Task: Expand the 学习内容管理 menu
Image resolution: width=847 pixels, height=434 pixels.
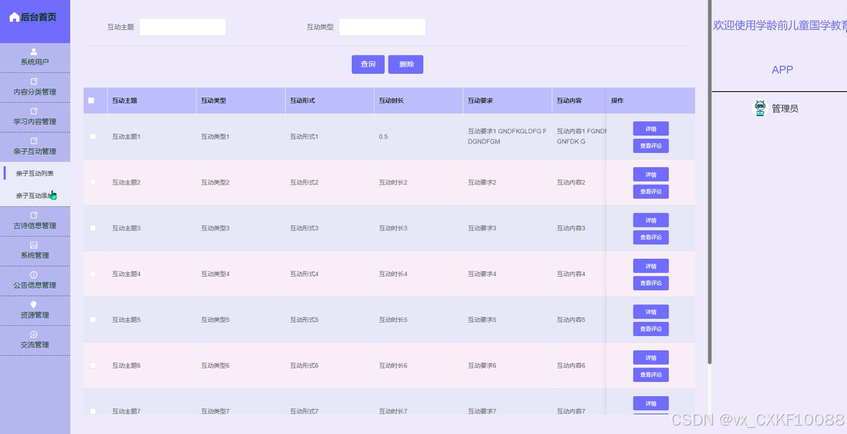Action: 35,117
